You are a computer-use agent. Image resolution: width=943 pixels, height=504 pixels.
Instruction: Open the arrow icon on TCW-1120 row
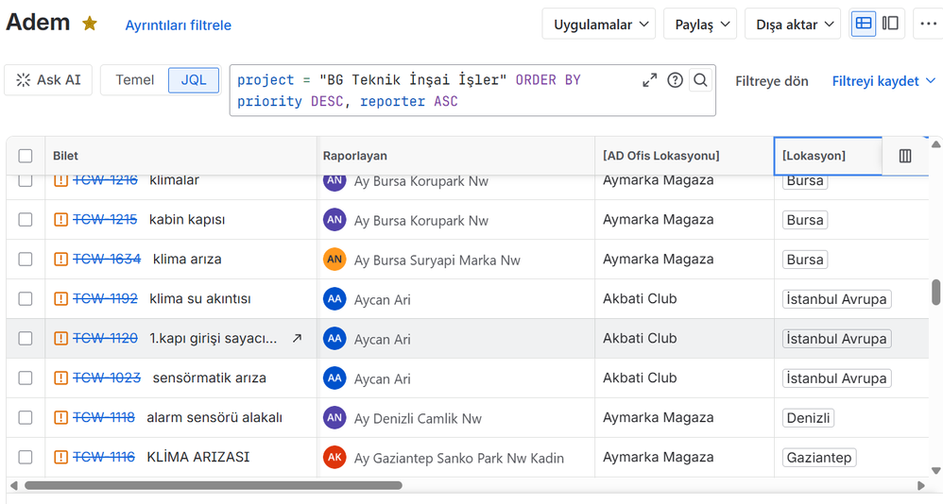pyautogui.click(x=297, y=338)
